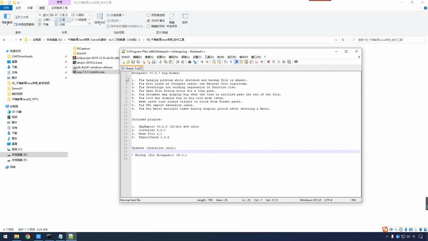Disable the 文件扩展名 file extensions checkbox

click(148, 20)
